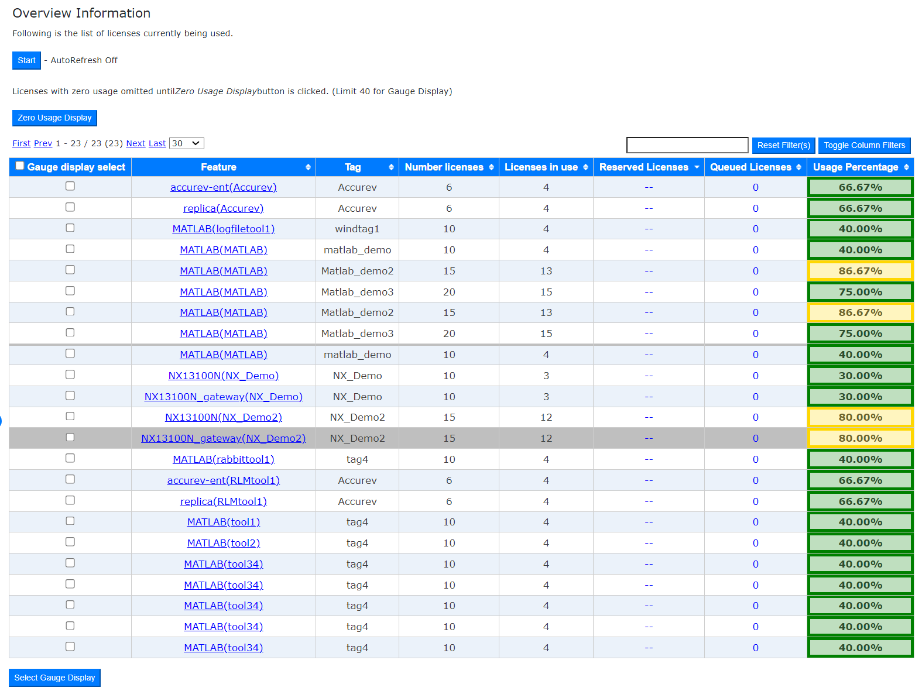Click the Start auto-refresh button
The width and height of the screenshot is (922, 691).
26,60
